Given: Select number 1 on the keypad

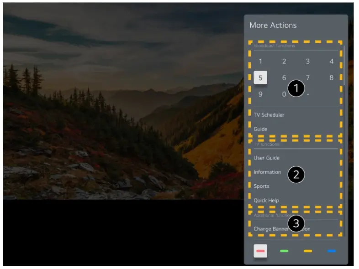Looking at the screenshot, I should click(260, 61).
